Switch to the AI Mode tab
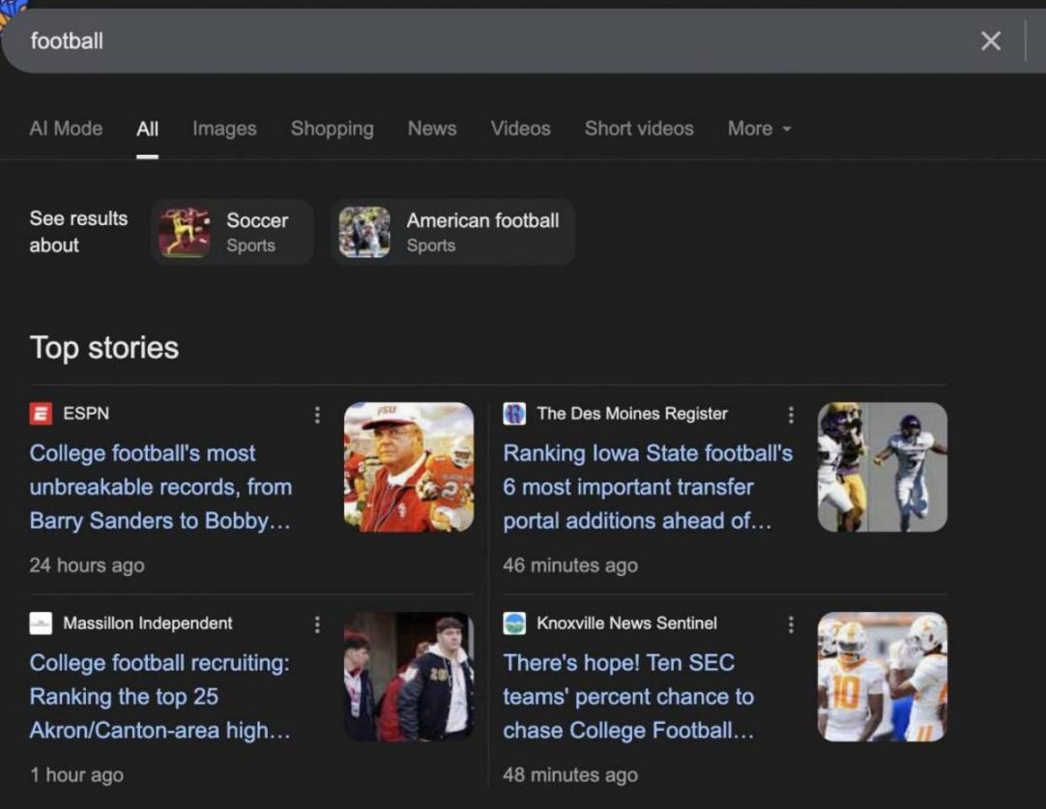The image size is (1046, 809). click(x=66, y=128)
